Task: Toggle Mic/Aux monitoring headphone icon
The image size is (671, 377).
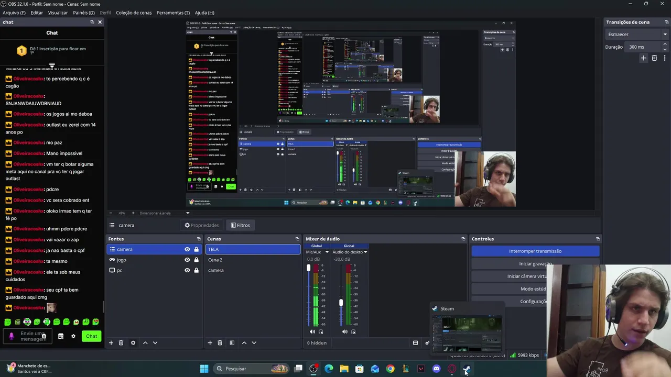Action: pos(321,331)
